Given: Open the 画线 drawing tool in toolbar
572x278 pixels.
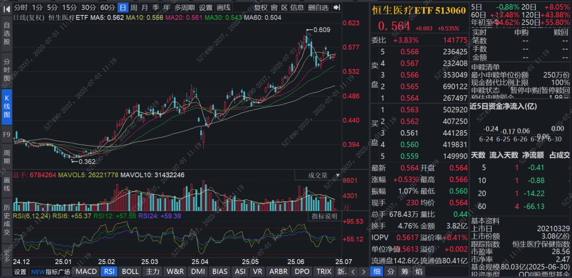Looking at the screenshot, I should [223, 8].
